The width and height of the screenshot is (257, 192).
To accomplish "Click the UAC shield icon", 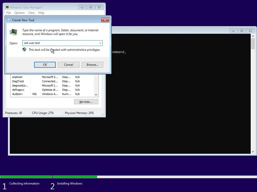I will coord(24,49).
